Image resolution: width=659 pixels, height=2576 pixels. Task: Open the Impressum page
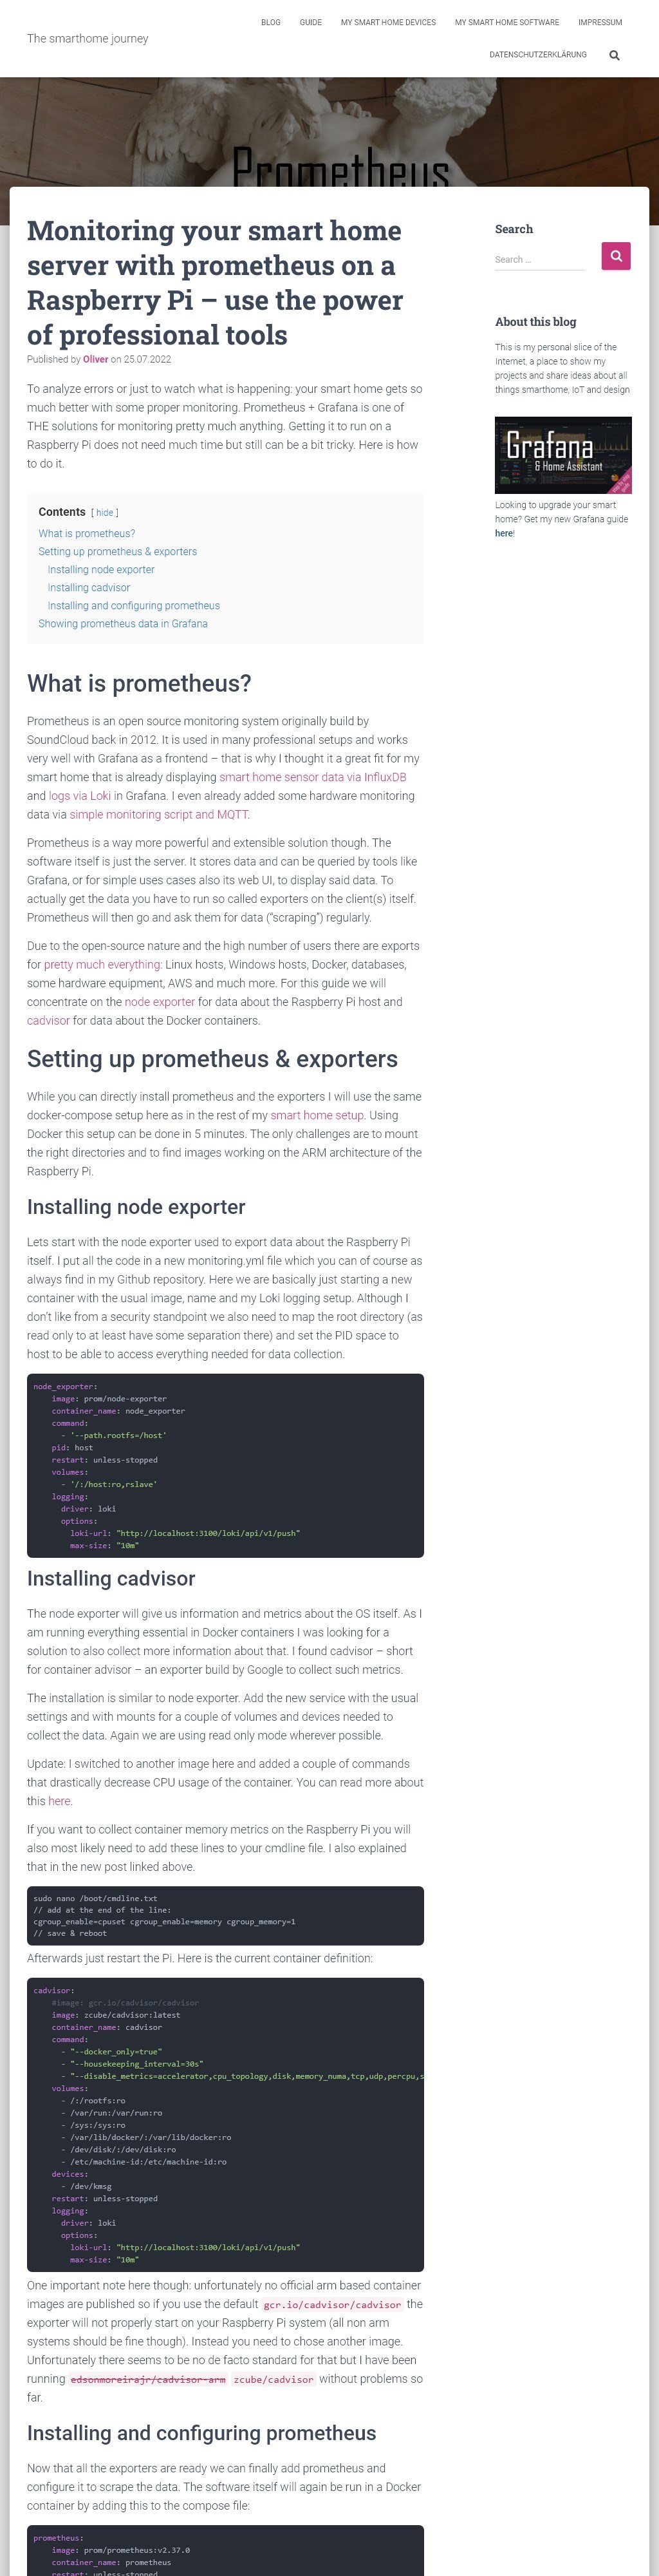[600, 22]
